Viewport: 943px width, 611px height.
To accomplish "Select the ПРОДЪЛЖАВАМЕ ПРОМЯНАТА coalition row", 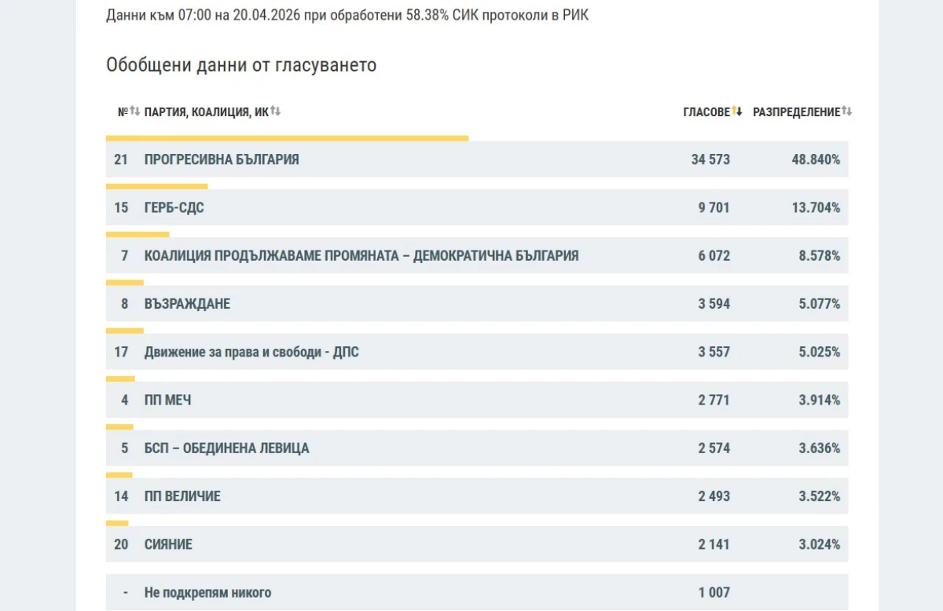I will [x=477, y=255].
